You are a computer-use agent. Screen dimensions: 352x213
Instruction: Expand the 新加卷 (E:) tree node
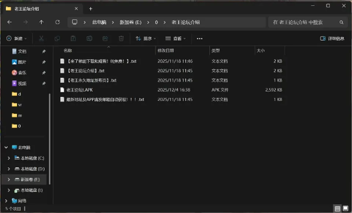click(9, 180)
